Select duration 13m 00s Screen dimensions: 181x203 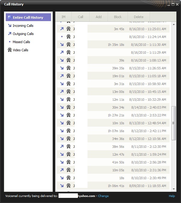(x=118, y=92)
